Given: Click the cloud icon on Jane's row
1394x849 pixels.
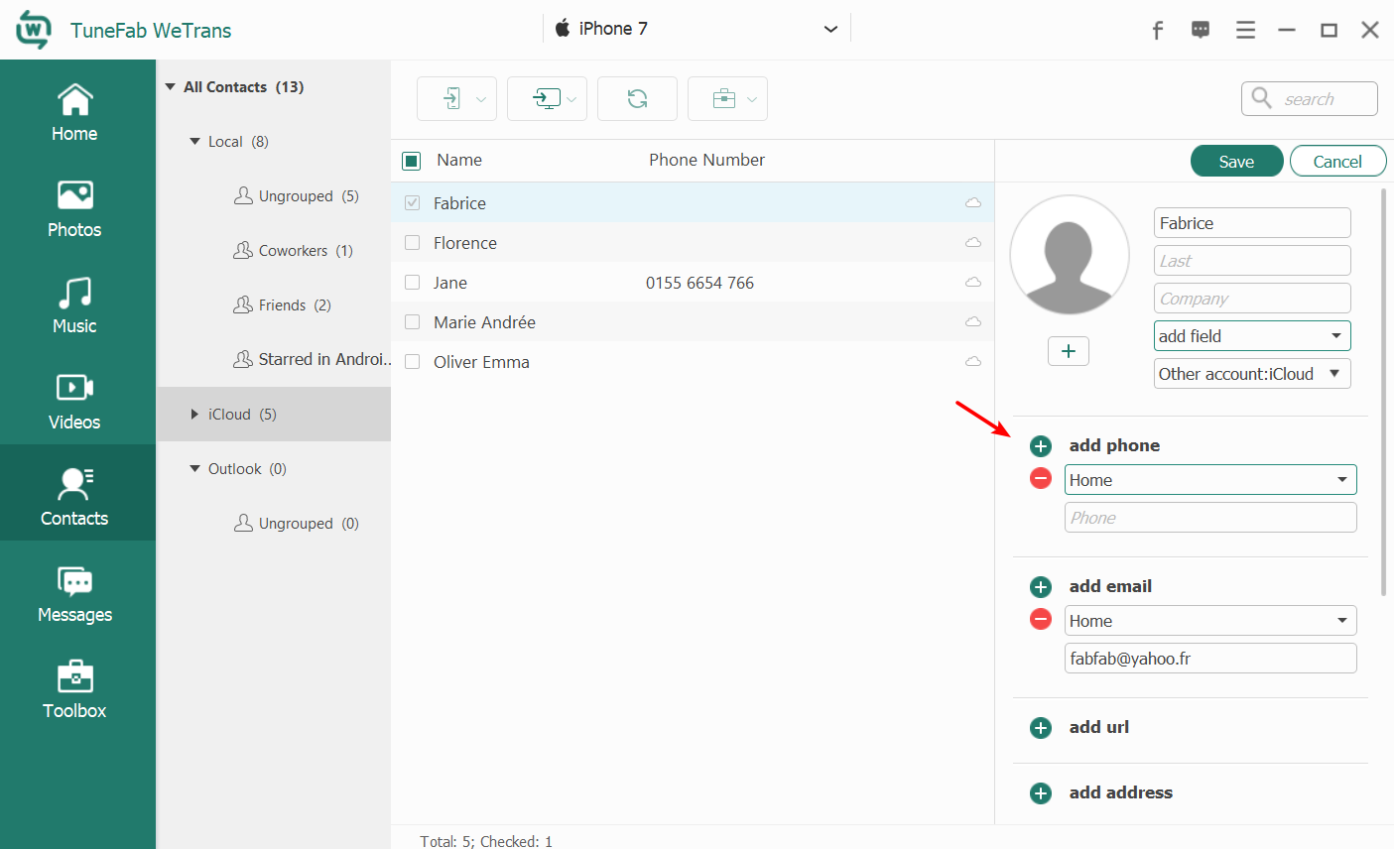Looking at the screenshot, I should coord(973,283).
